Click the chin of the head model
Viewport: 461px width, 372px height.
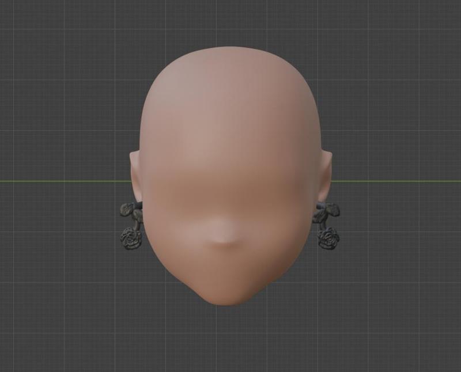coord(226,295)
